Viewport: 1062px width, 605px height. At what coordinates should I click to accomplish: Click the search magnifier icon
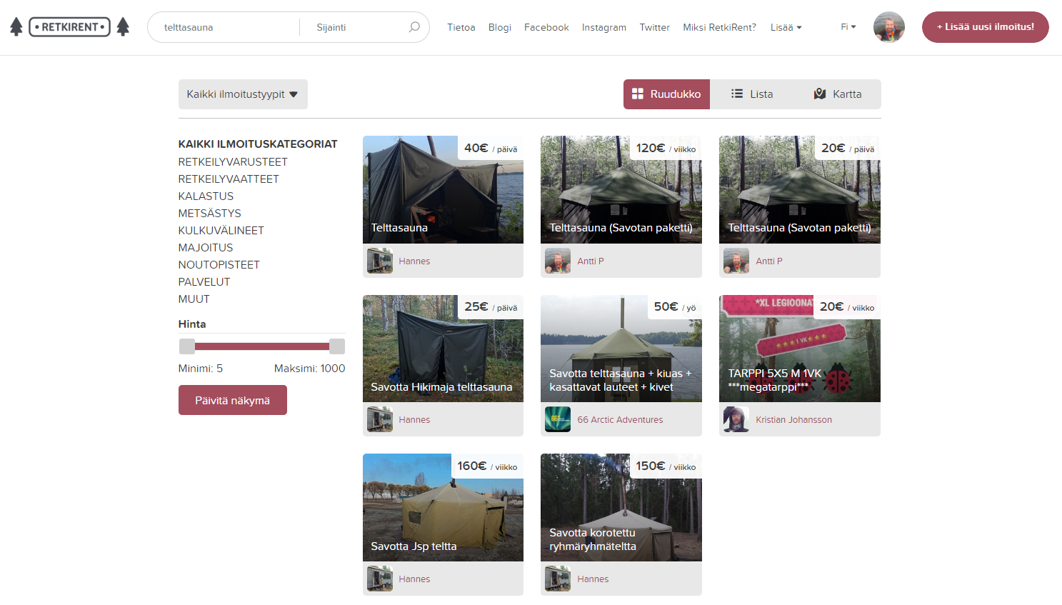coord(414,27)
